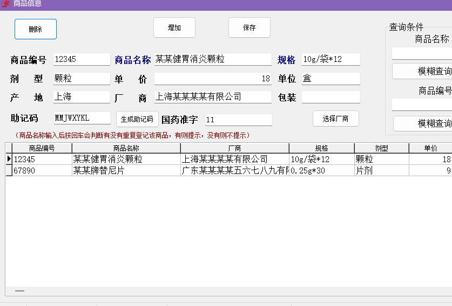Focus the 商品编号 field containing 12345
Image resolution: width=452 pixels, height=306 pixels.
[x=82, y=59]
